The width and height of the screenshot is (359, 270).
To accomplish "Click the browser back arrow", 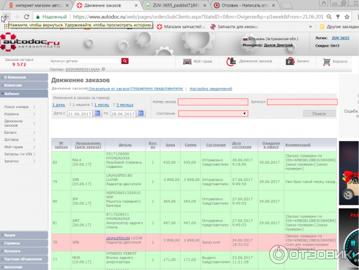I will click(5, 17).
